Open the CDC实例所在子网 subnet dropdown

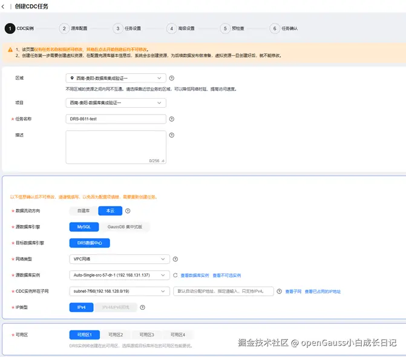point(119,291)
